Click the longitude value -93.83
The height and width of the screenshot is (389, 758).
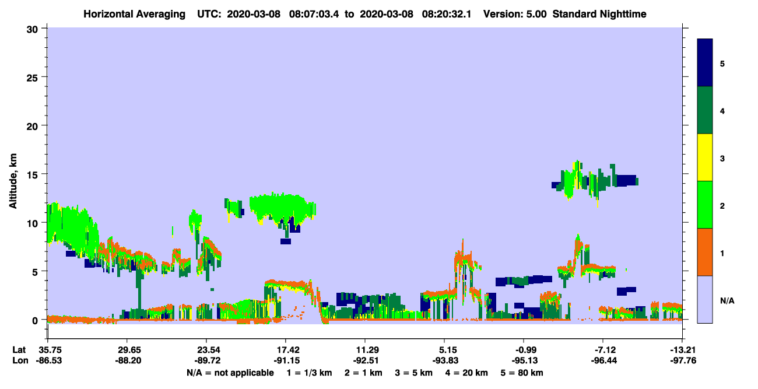[444, 361]
